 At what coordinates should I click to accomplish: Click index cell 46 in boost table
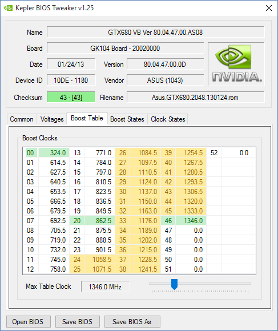(x=168, y=221)
